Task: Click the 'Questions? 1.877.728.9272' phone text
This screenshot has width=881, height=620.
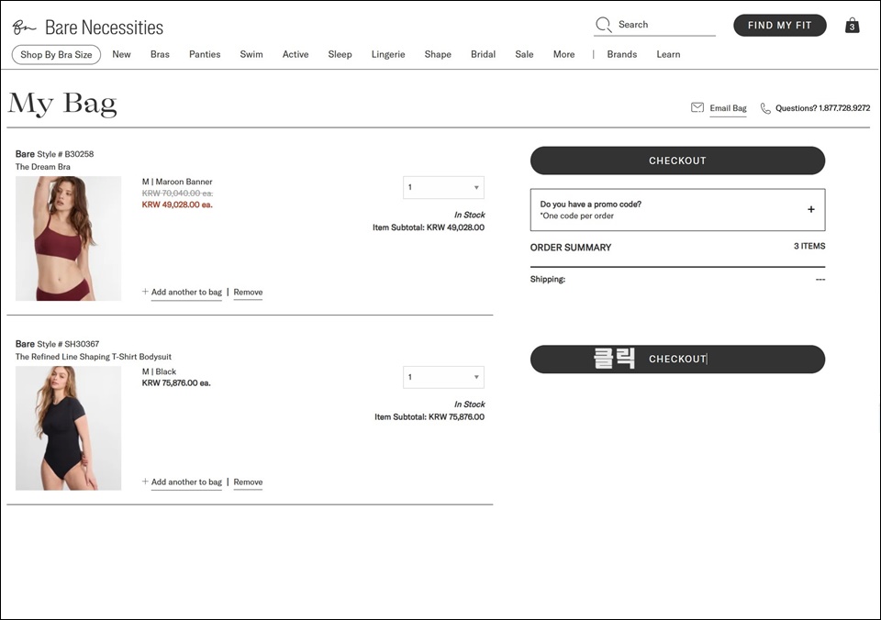Action: [x=822, y=108]
